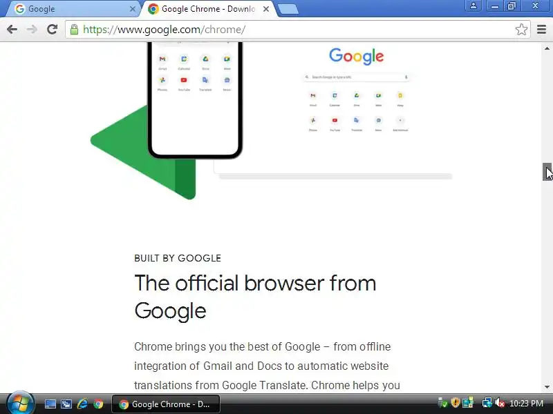Click the search box in the laptop mockup
Viewport: 553px width, 414px height.
point(356,77)
